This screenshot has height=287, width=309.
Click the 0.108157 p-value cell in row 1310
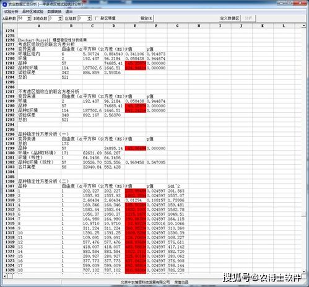click(x=157, y=200)
